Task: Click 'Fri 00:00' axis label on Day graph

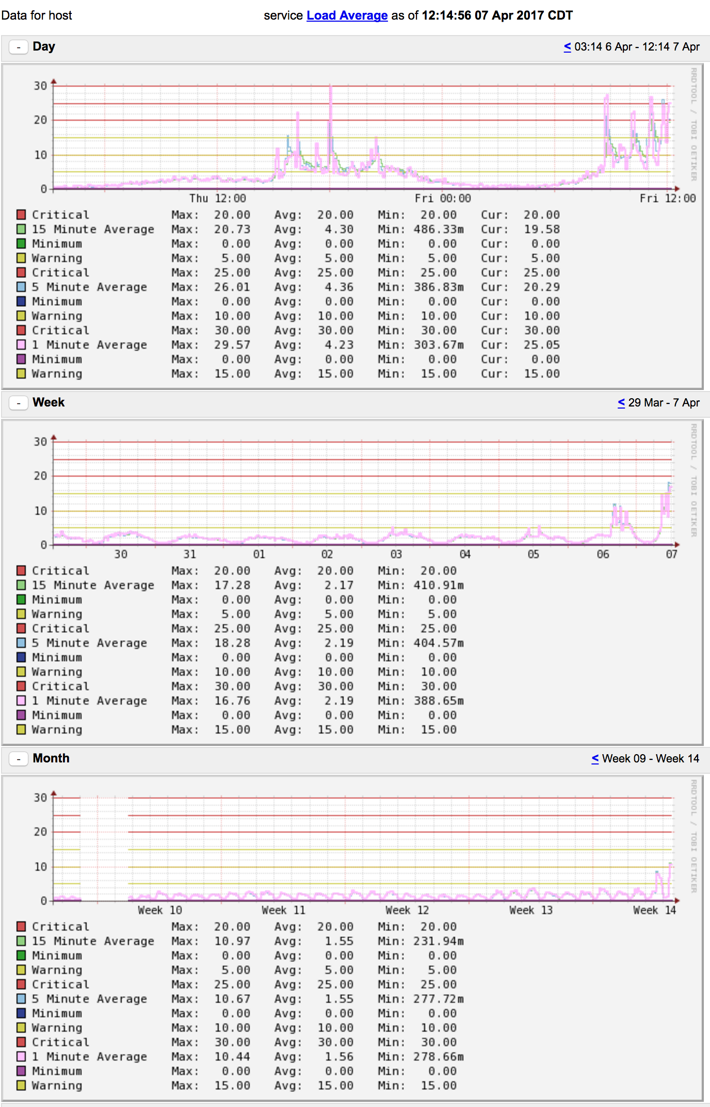Action: pos(443,199)
